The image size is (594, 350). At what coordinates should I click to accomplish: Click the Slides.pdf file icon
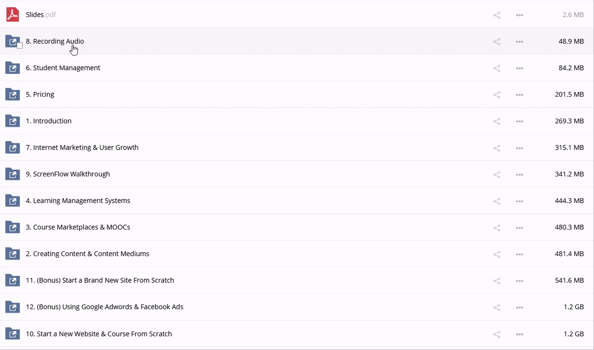[x=13, y=15]
